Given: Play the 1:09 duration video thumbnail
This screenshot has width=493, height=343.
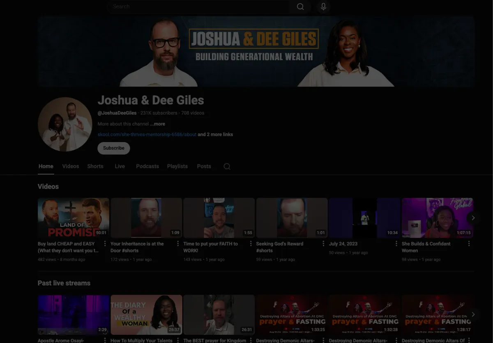Looking at the screenshot, I should [x=146, y=218].
